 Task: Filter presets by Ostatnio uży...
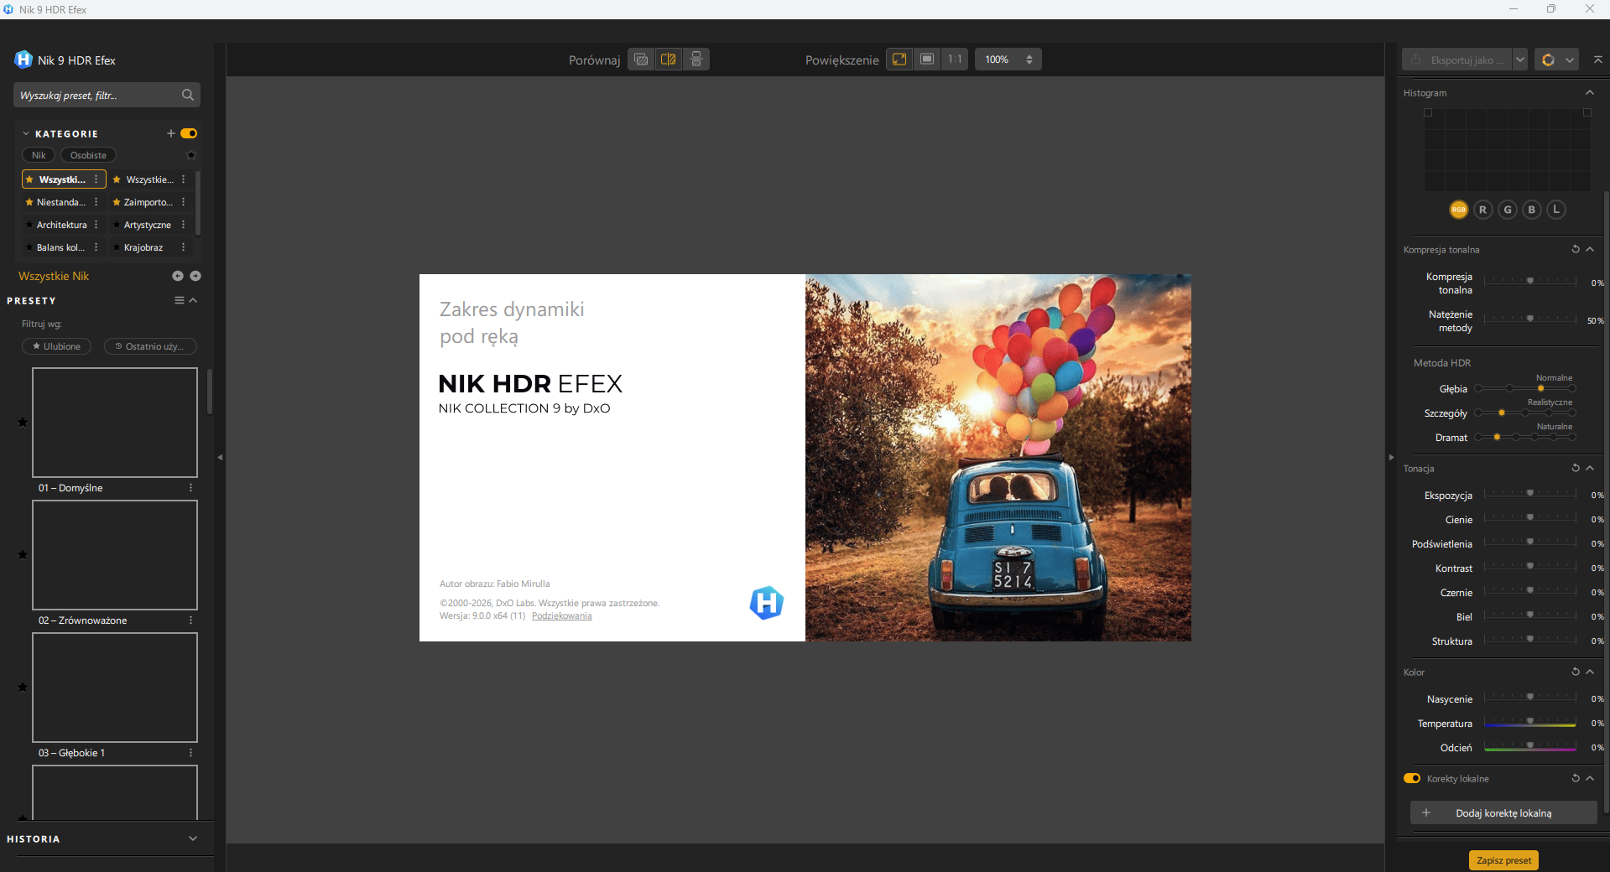(x=150, y=346)
